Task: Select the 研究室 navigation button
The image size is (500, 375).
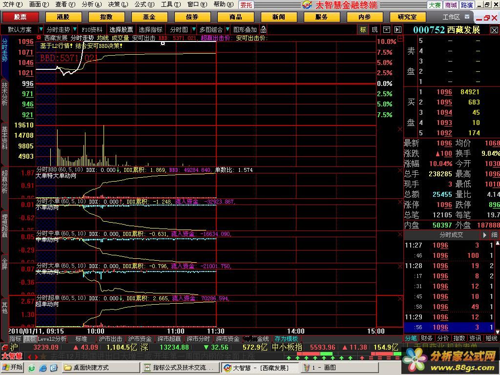Action: click(x=408, y=17)
